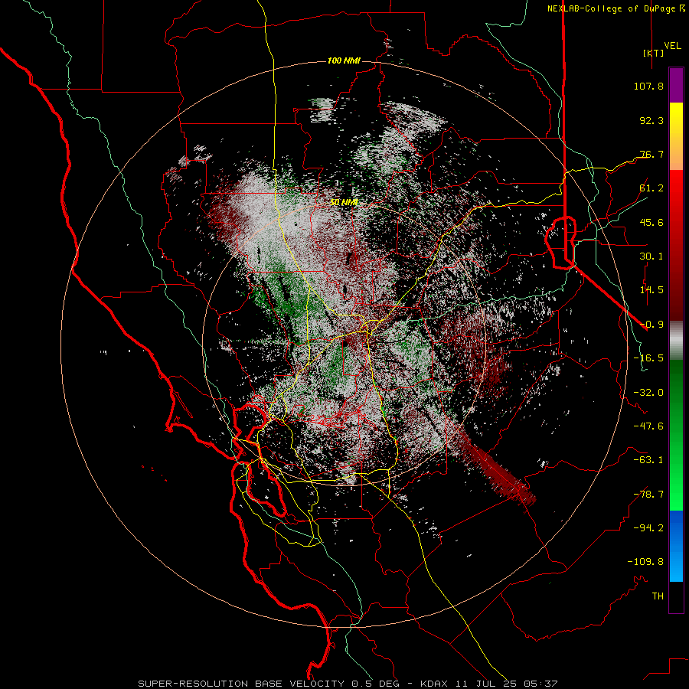Viewport: 689px width, 689px height.
Task: Click the -63.1 velocity scale value
Action: 648,460
